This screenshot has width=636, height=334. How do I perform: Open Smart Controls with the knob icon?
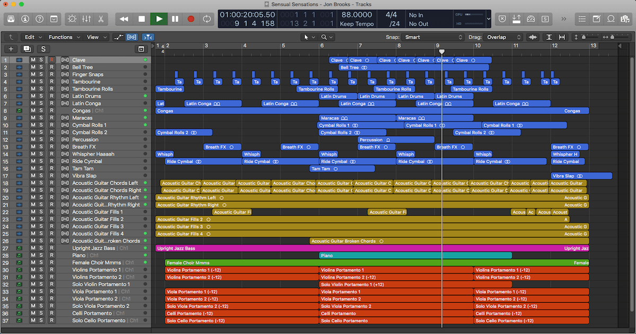(72, 19)
